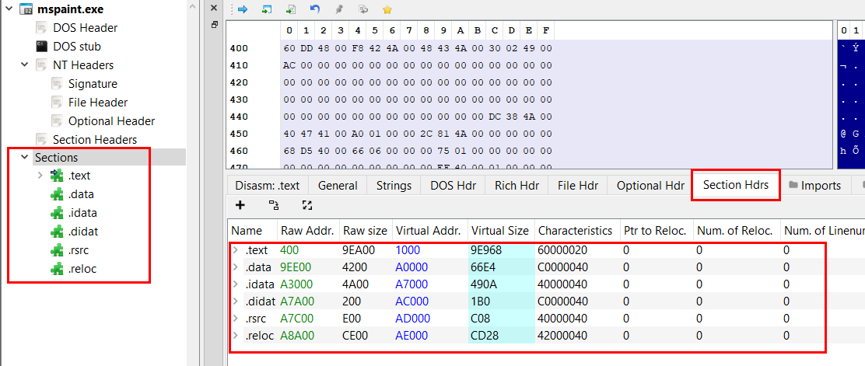Image resolution: width=865 pixels, height=366 pixels.
Task: Expand the .text node in tree
Action: (x=40, y=176)
